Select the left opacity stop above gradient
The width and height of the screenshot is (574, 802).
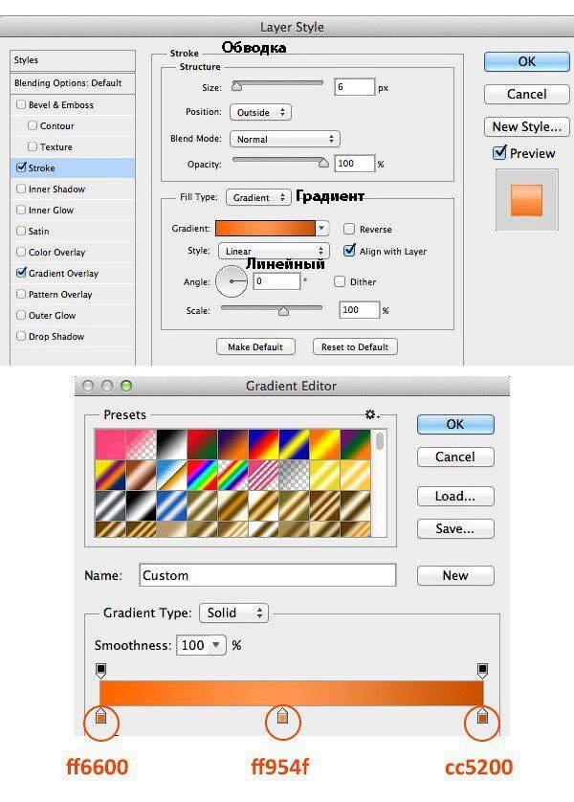(x=100, y=671)
